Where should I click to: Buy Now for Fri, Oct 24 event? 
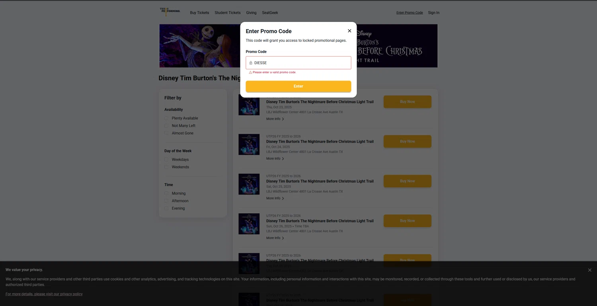(x=408, y=141)
